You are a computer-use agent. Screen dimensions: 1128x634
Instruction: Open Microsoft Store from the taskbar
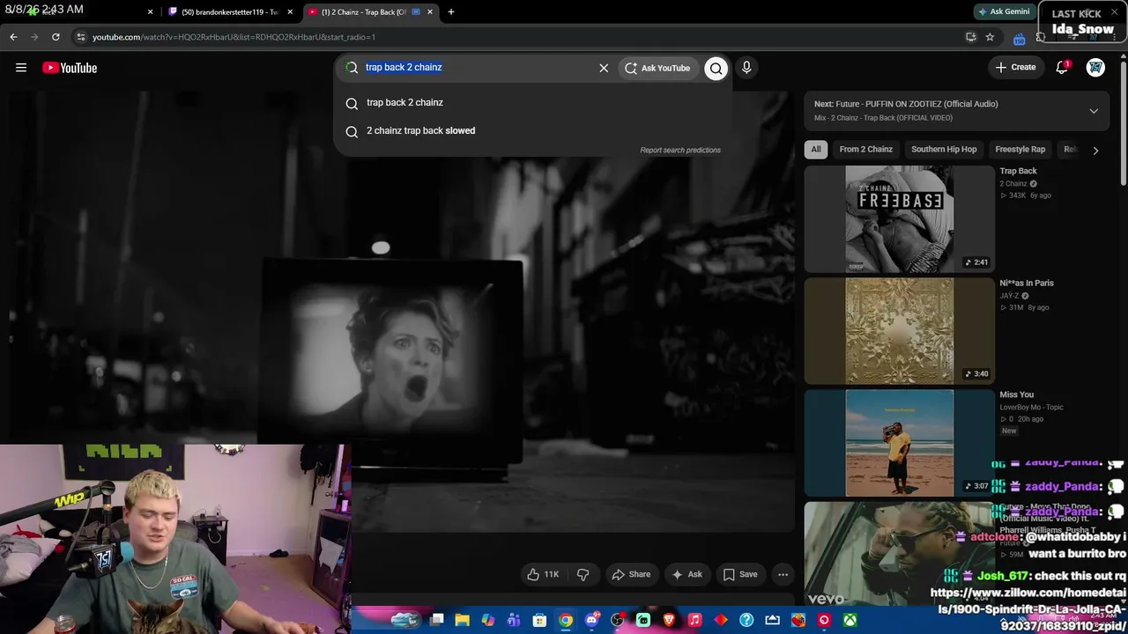click(539, 621)
